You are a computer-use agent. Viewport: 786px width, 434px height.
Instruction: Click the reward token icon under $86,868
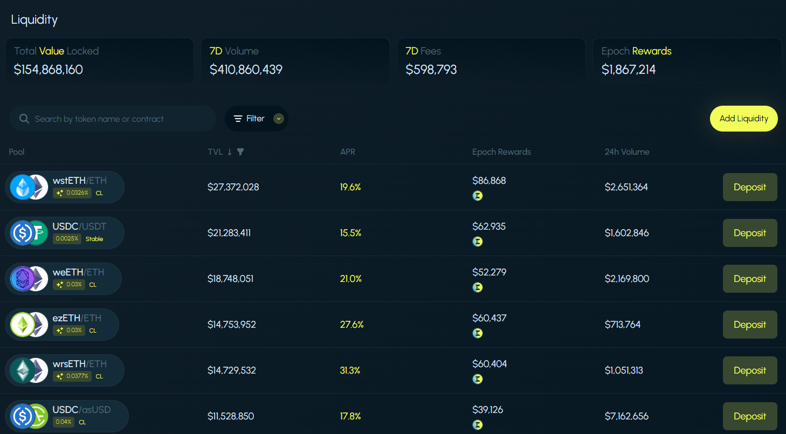click(x=477, y=196)
